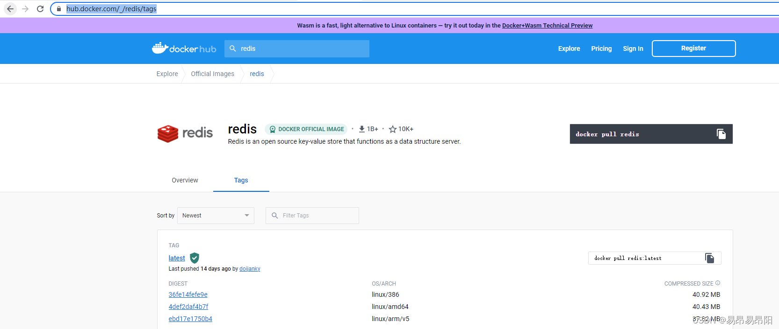Click the redis search field
This screenshot has height=329, width=779.
tap(297, 49)
